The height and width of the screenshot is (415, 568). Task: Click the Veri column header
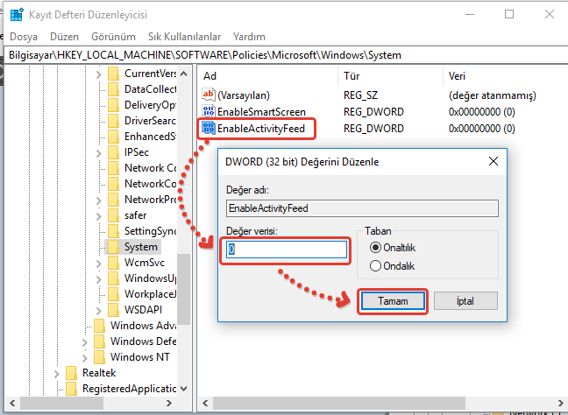(457, 76)
